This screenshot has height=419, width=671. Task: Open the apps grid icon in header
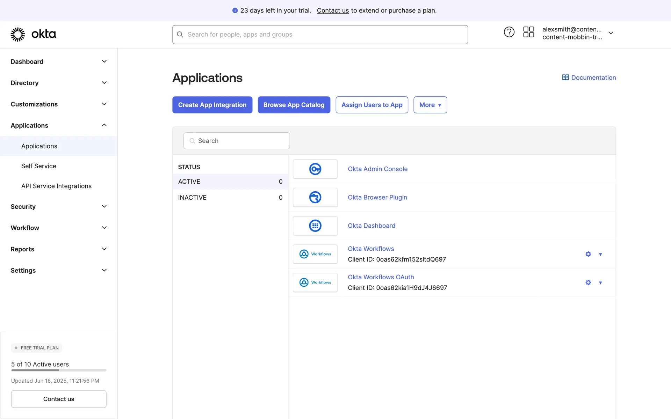(x=528, y=32)
